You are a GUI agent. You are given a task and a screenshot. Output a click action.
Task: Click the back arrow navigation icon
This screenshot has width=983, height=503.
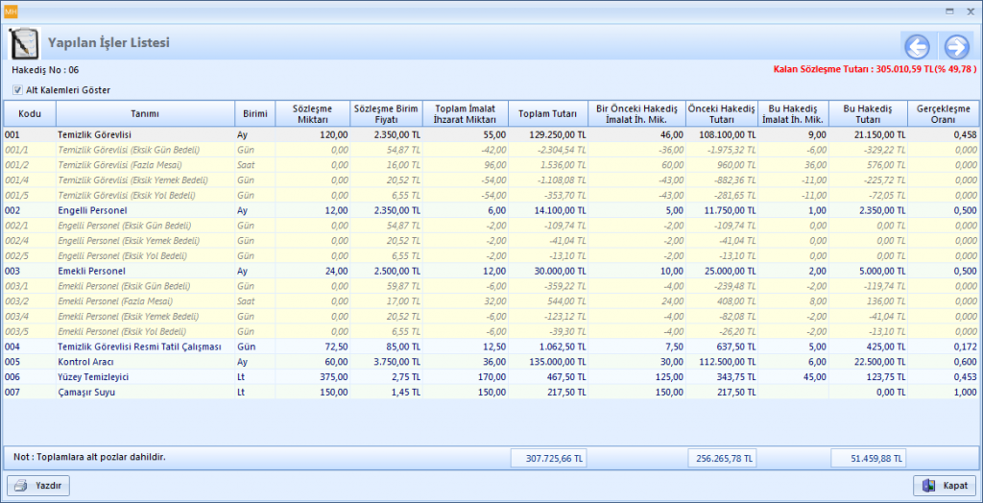click(917, 46)
